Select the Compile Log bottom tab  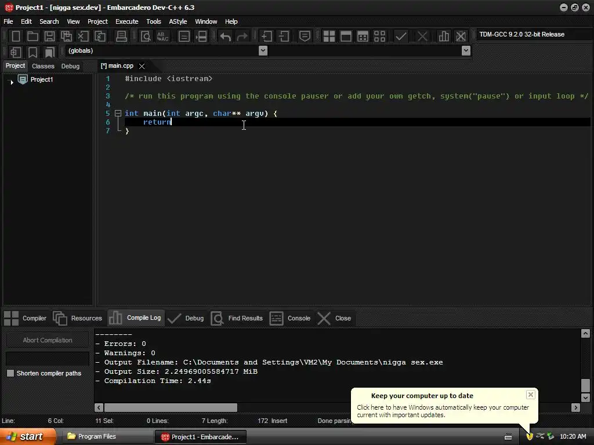(136, 318)
